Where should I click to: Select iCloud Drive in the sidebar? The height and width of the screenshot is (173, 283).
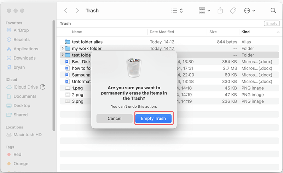(22, 87)
